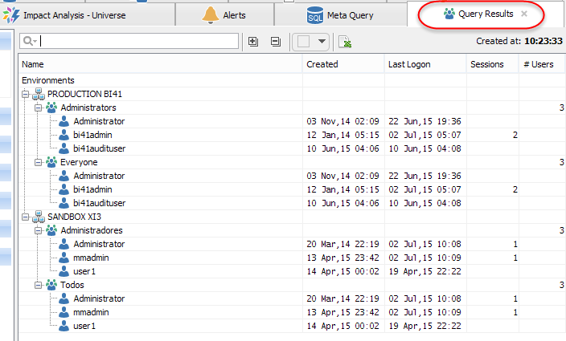Click Last Logon of mmadmin under Administradores
The image size is (566, 341).
click(x=424, y=258)
